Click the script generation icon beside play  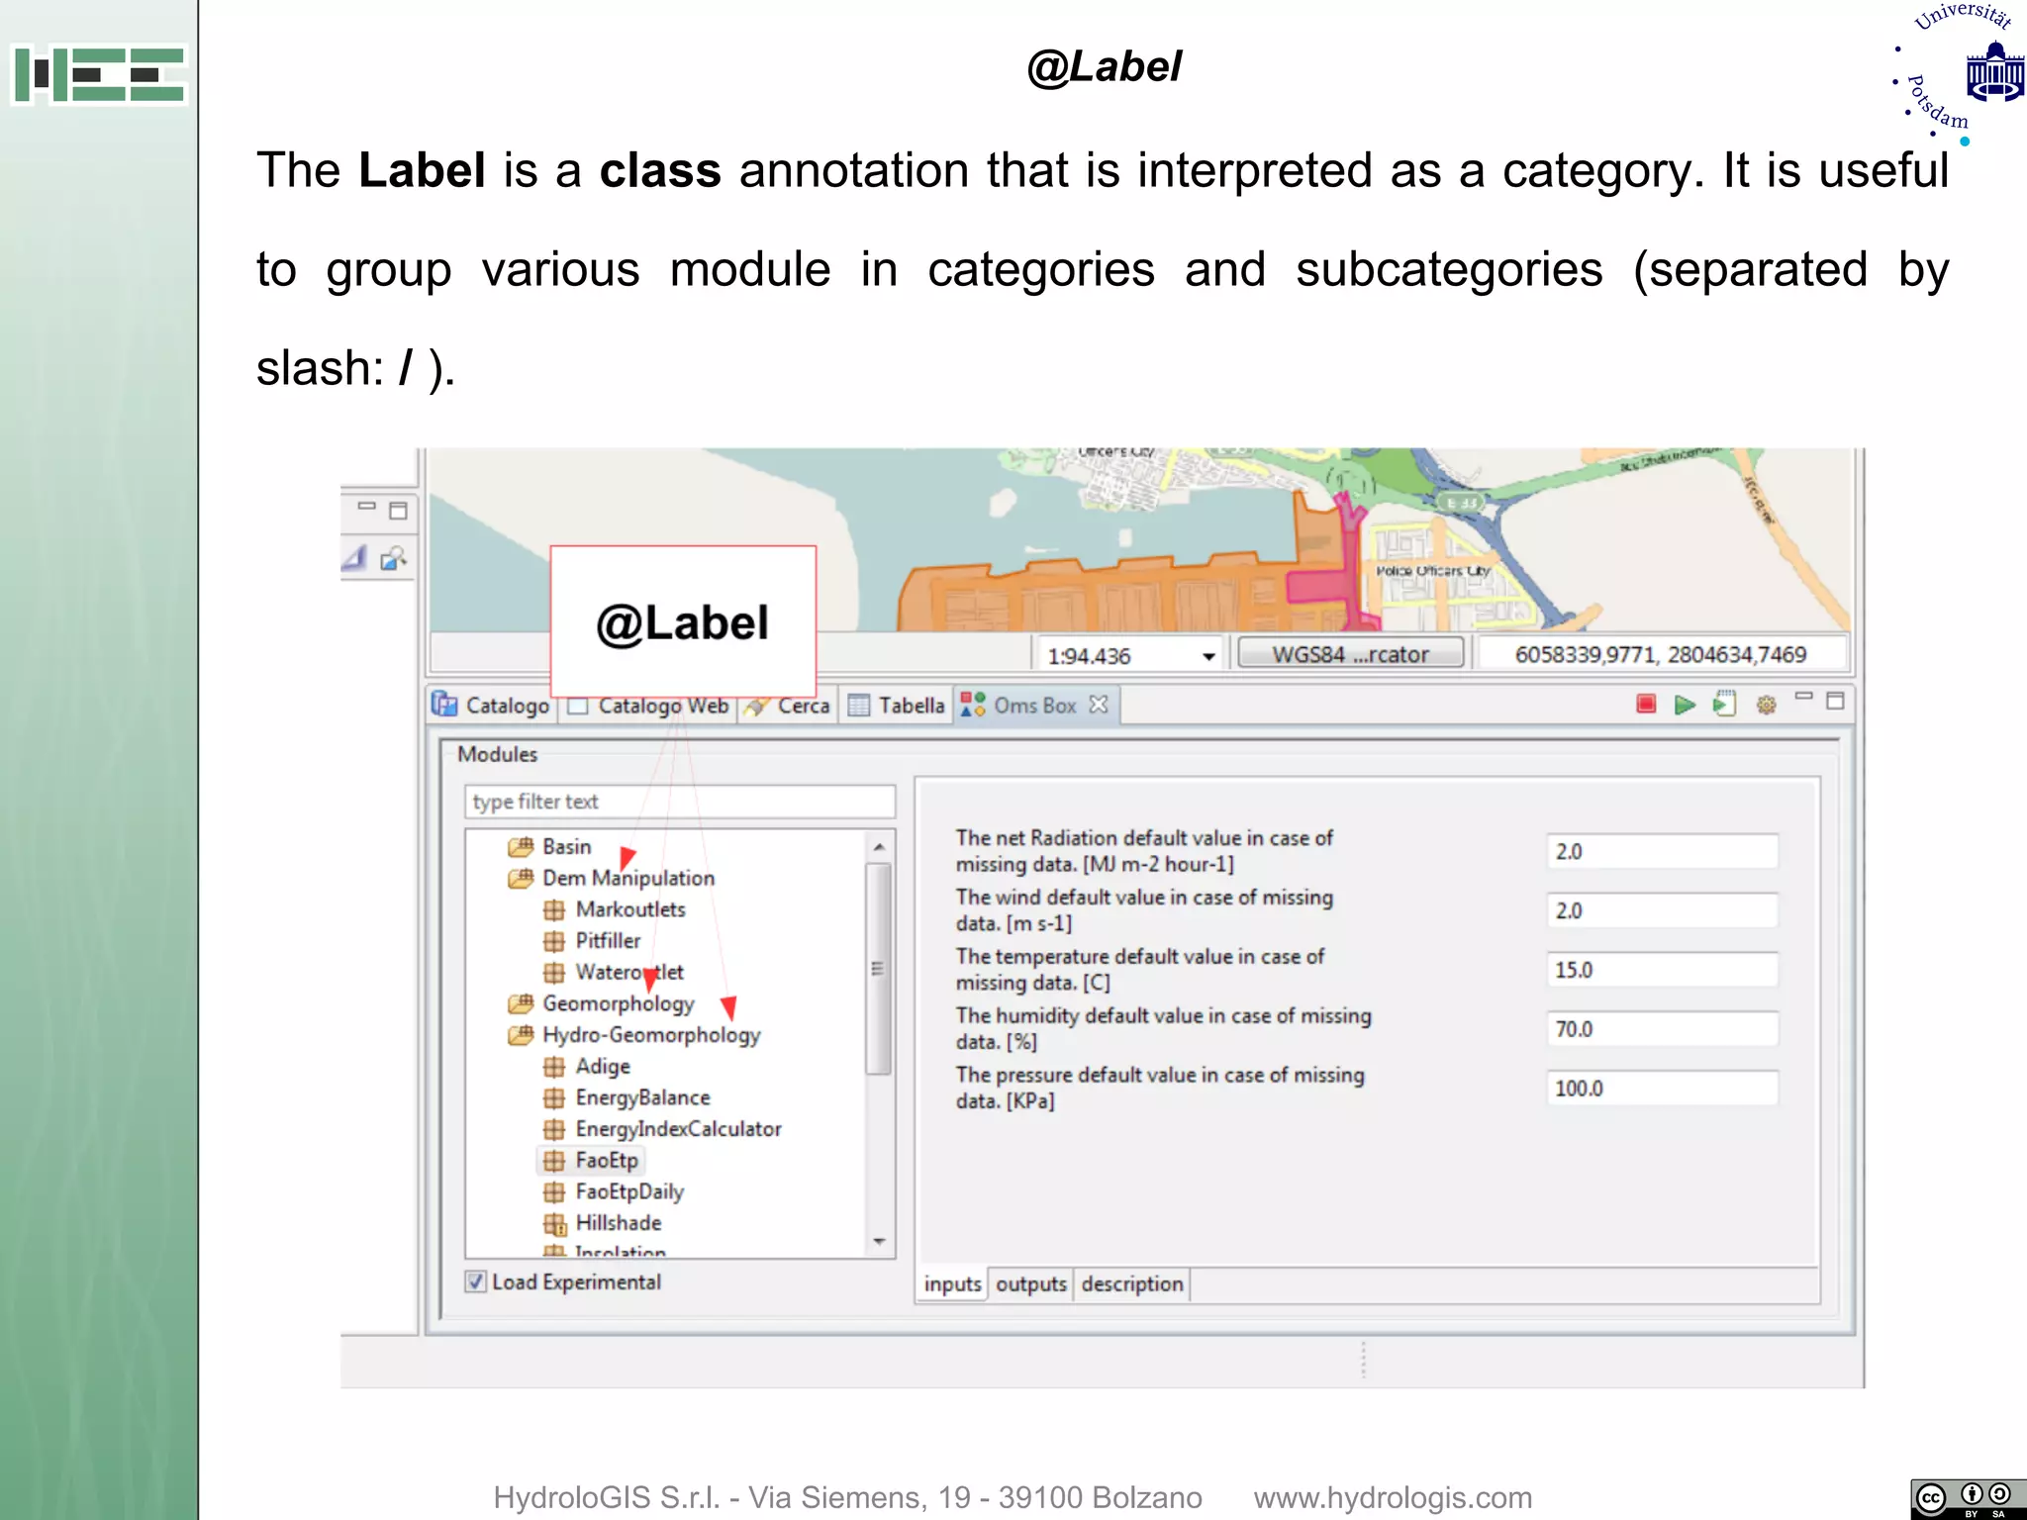pyautogui.click(x=1725, y=704)
